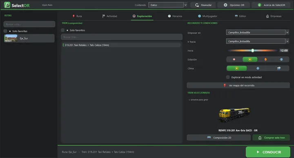Click the 12:00 time value field
The image size is (294, 158).
pos(284,50)
